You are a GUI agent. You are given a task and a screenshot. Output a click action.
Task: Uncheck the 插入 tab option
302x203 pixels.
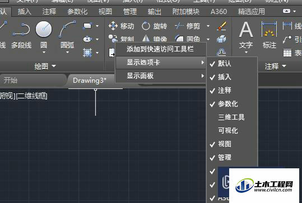[x=232, y=77]
